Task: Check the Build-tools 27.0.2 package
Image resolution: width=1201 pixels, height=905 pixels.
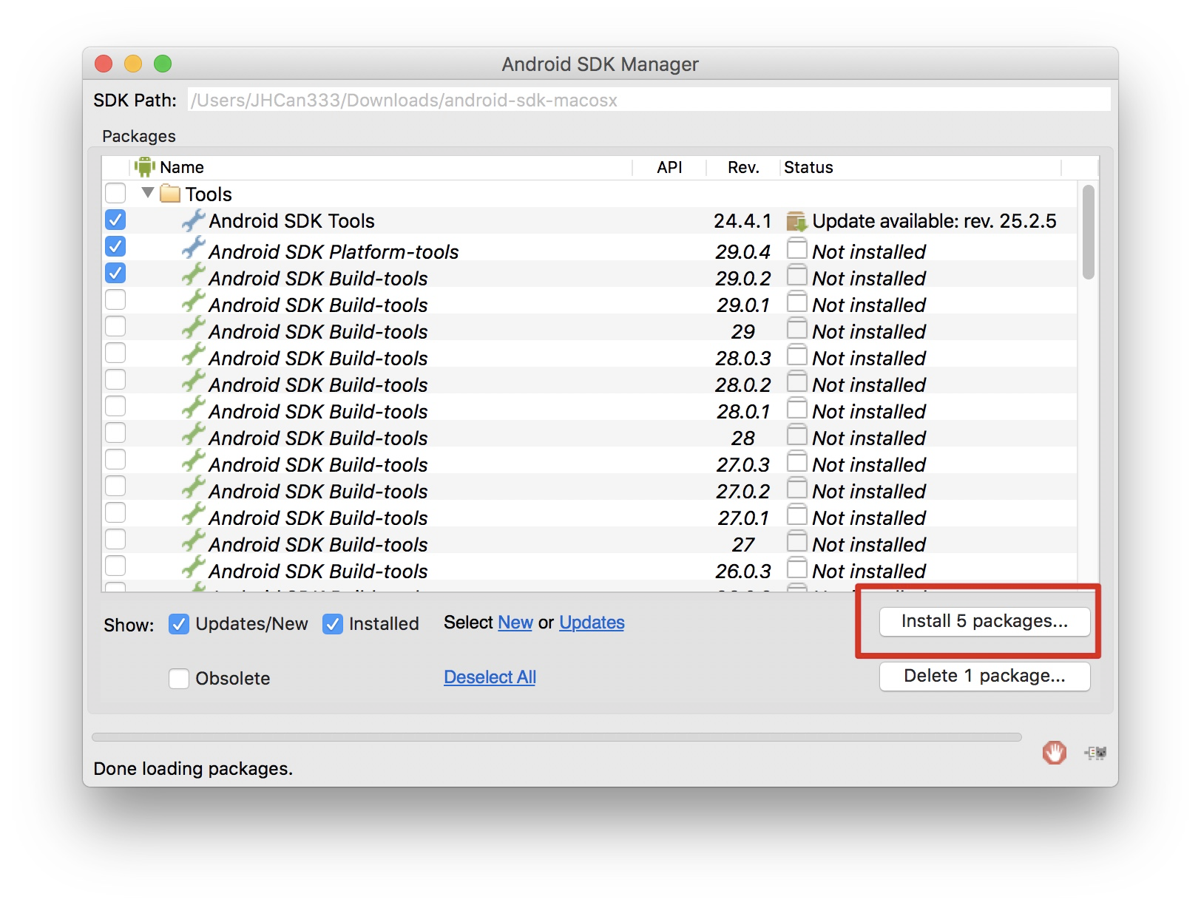Action: (115, 486)
